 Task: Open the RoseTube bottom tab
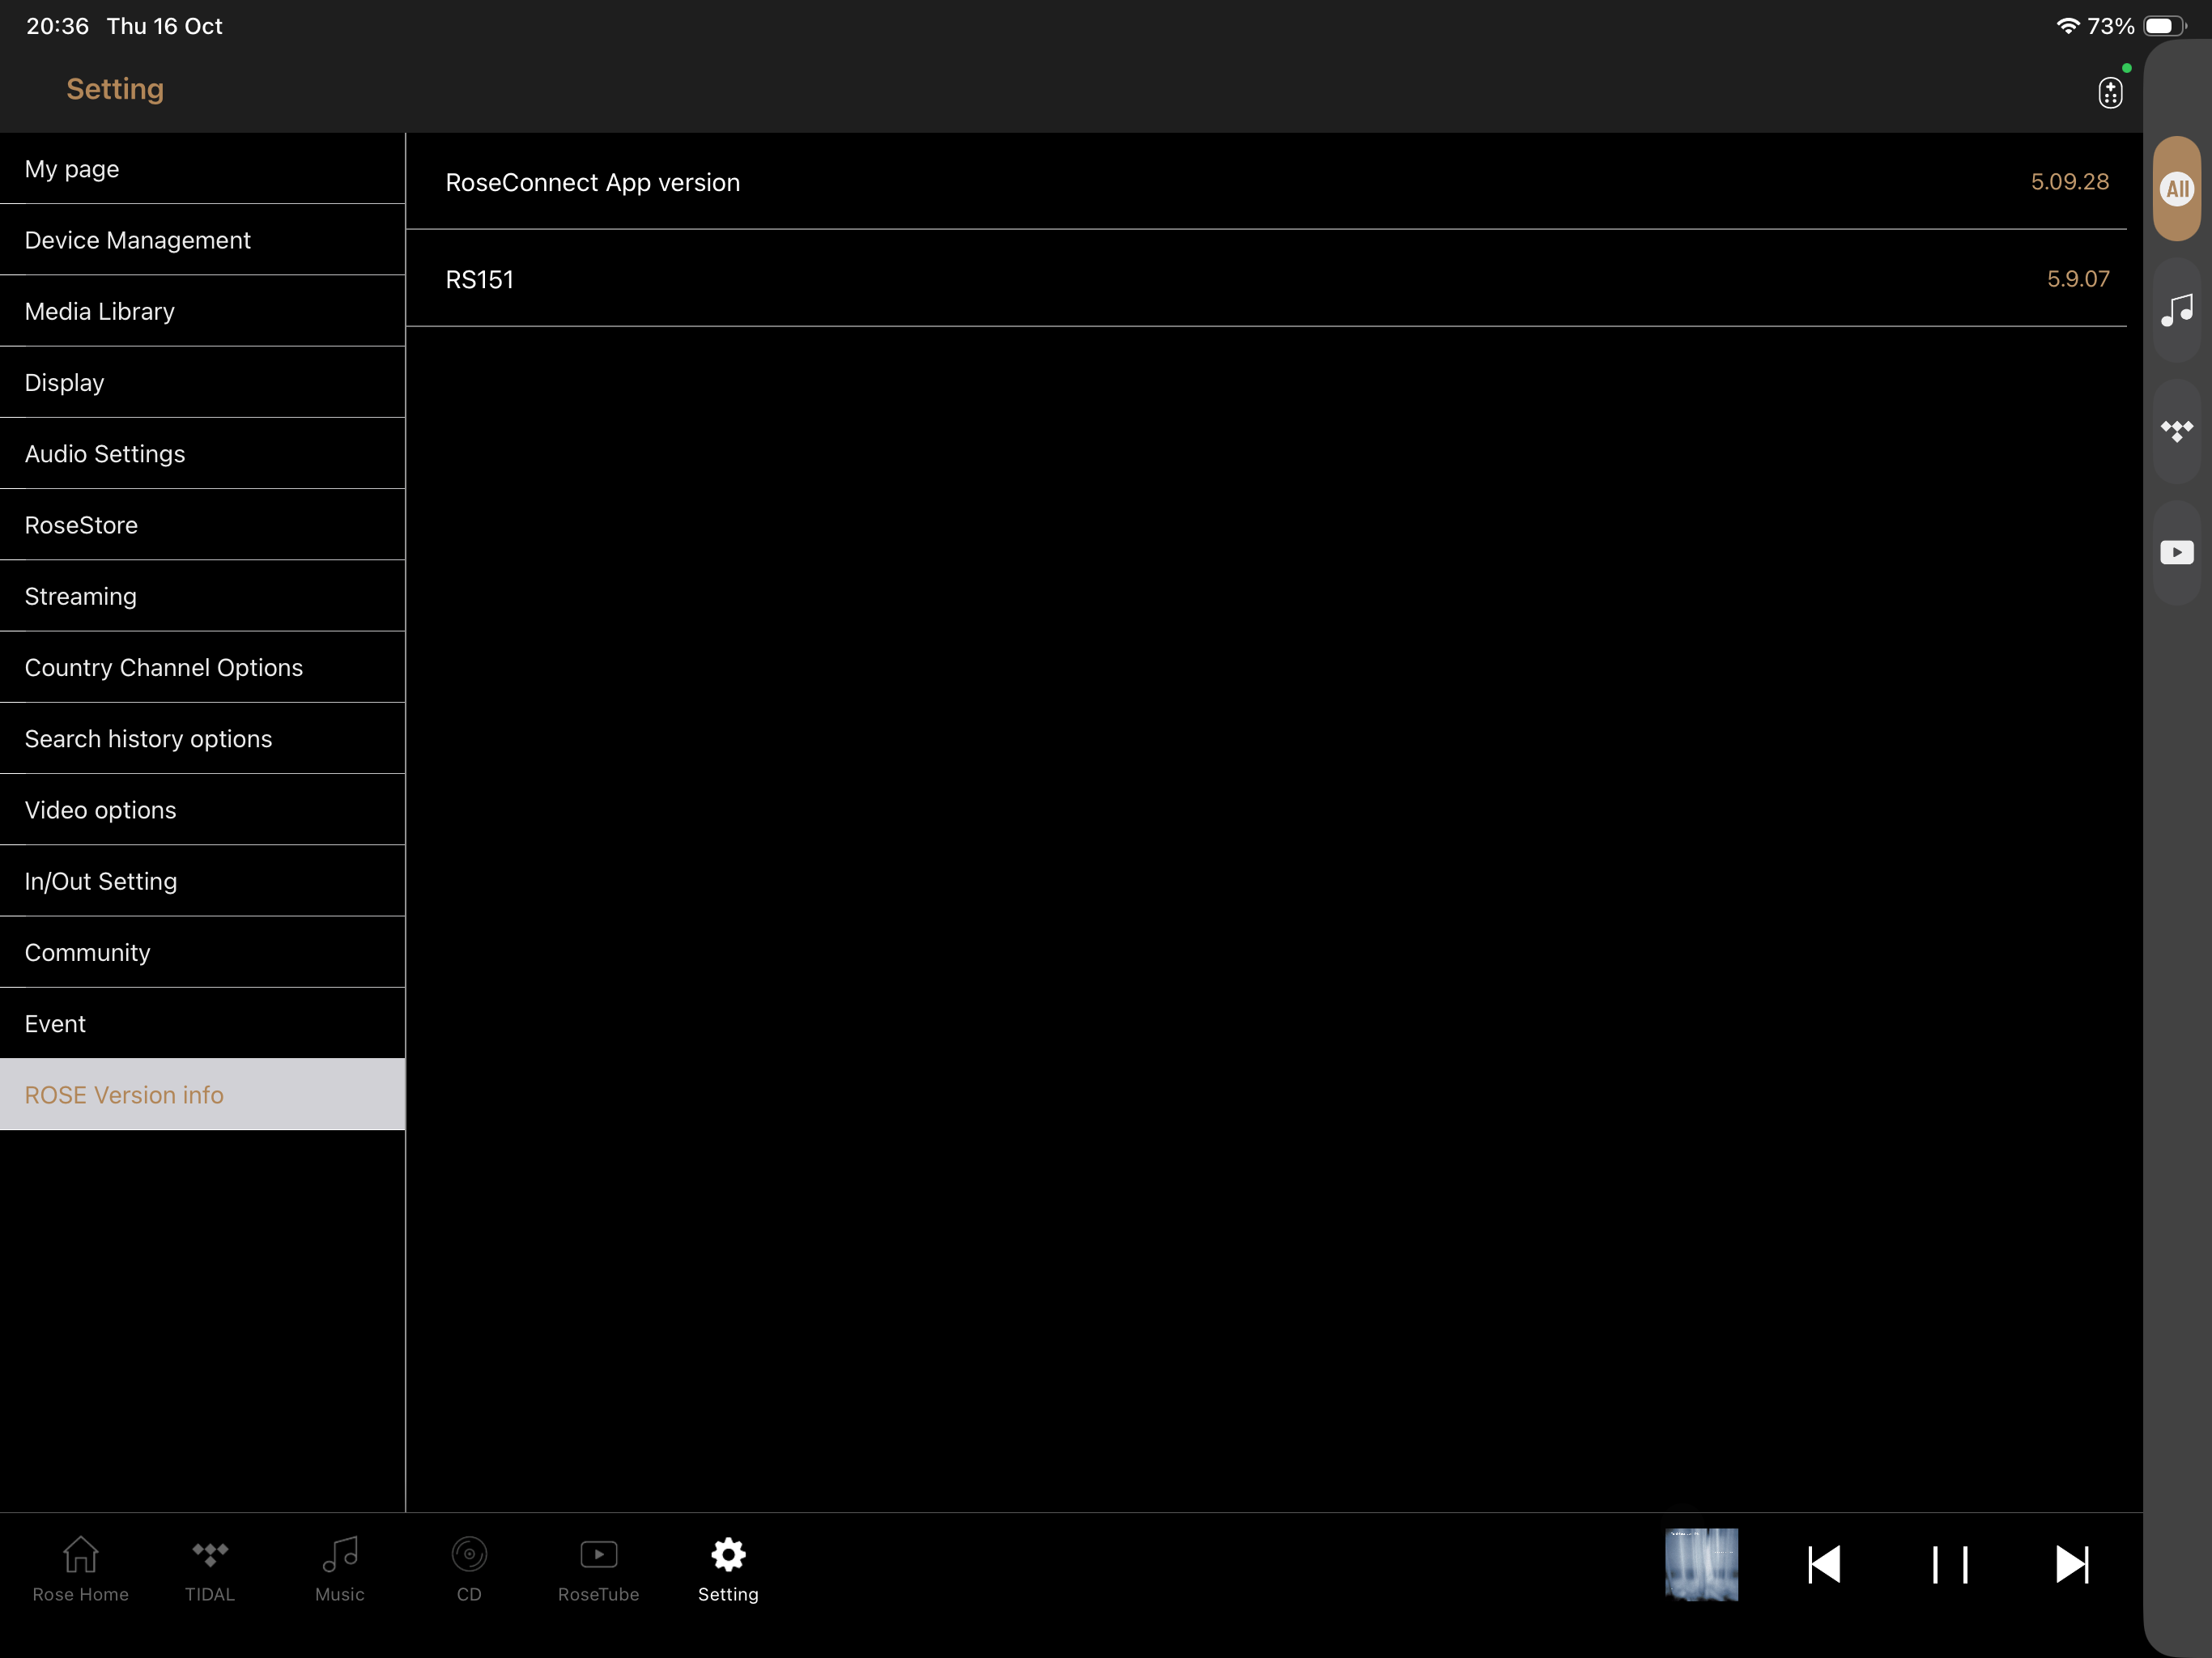[598, 1568]
